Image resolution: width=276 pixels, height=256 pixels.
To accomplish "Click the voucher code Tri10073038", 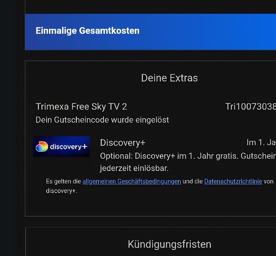I will [x=250, y=106].
